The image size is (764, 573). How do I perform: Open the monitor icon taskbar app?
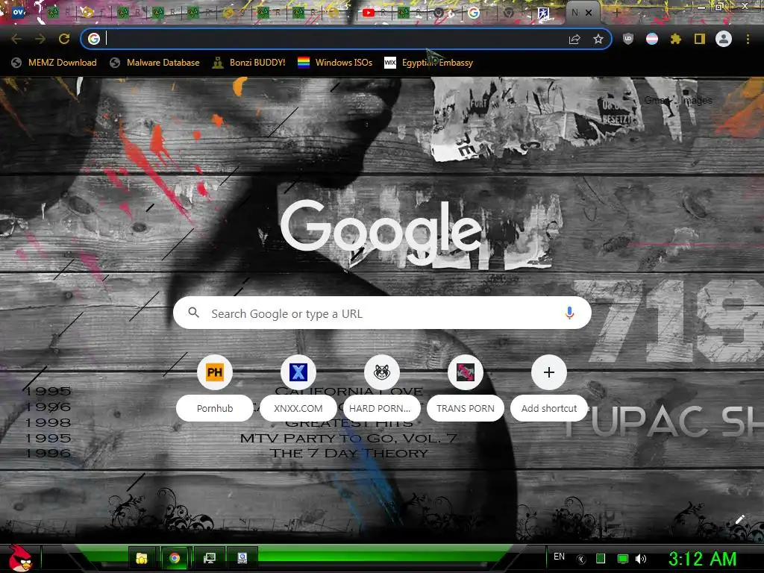coord(210,558)
